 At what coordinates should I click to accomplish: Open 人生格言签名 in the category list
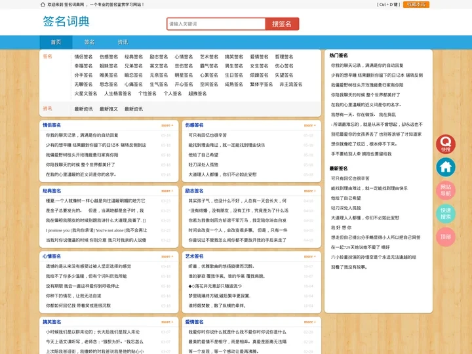118,94
